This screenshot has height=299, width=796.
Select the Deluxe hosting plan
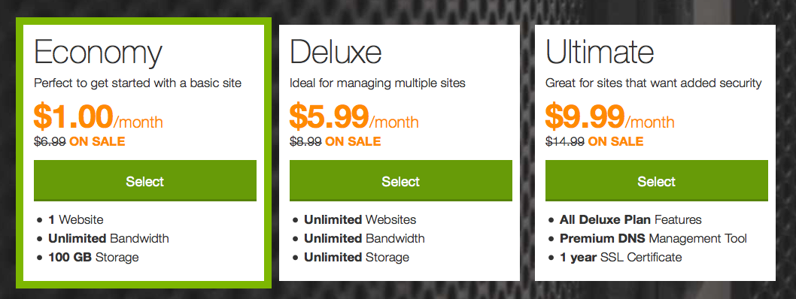(400, 181)
